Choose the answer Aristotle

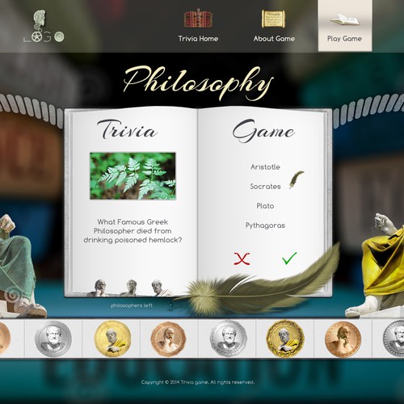pos(265,167)
